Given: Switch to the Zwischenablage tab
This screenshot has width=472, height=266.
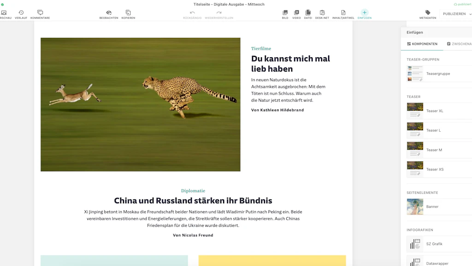Looking at the screenshot, I should click(460, 44).
